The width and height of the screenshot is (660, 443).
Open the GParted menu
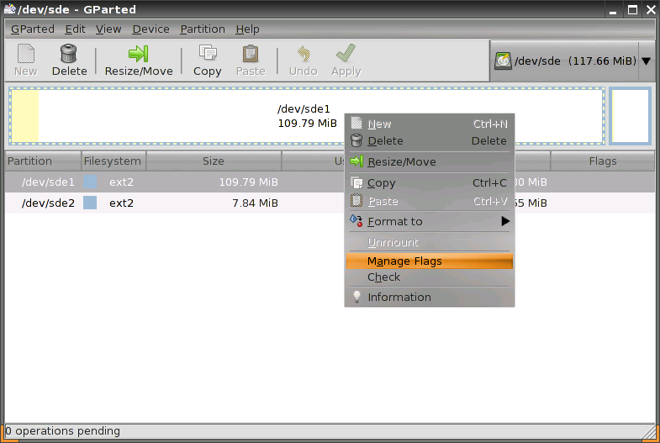point(32,29)
